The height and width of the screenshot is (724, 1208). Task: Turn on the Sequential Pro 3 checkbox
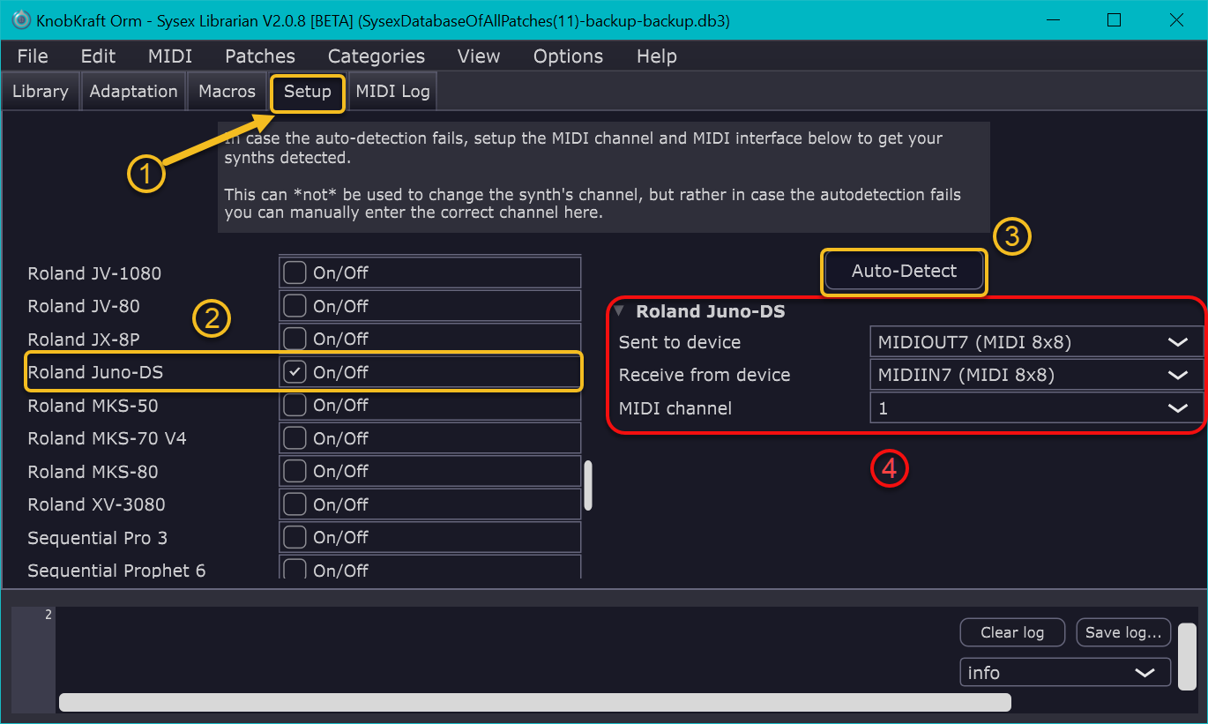295,537
